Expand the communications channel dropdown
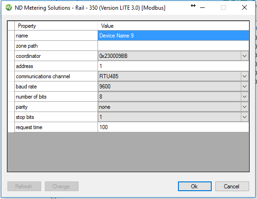The image size is (257, 199). click(245, 76)
